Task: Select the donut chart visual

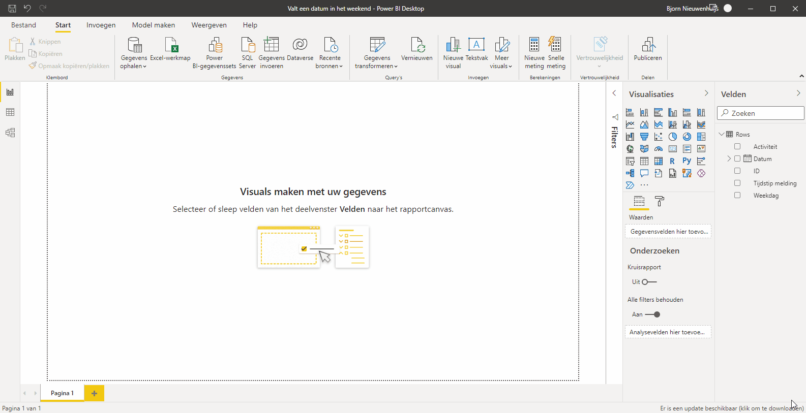Action: tap(687, 137)
